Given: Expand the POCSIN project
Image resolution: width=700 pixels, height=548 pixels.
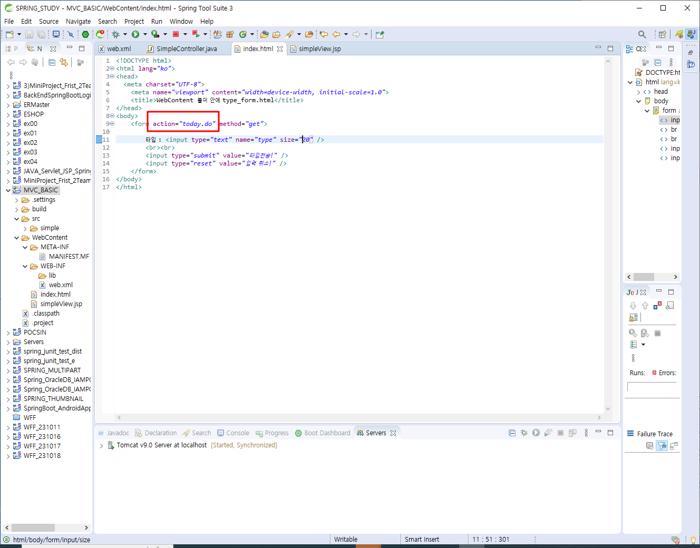Looking at the screenshot, I should coord(8,332).
